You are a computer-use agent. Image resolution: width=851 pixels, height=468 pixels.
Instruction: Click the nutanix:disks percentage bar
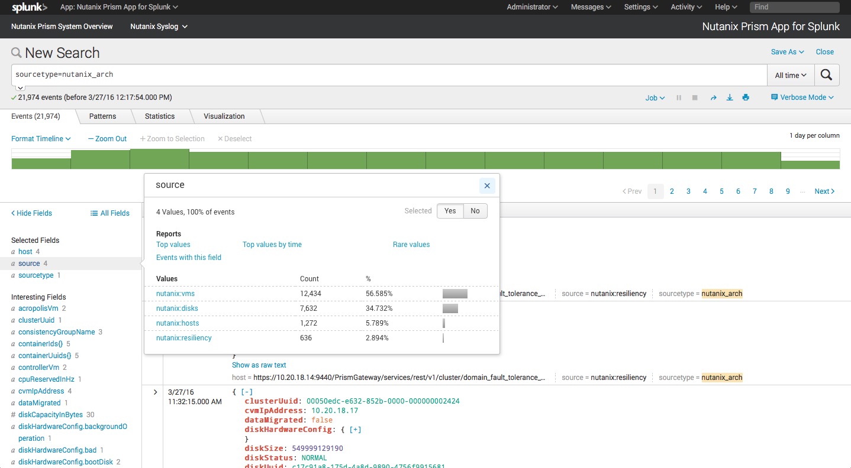(x=450, y=308)
